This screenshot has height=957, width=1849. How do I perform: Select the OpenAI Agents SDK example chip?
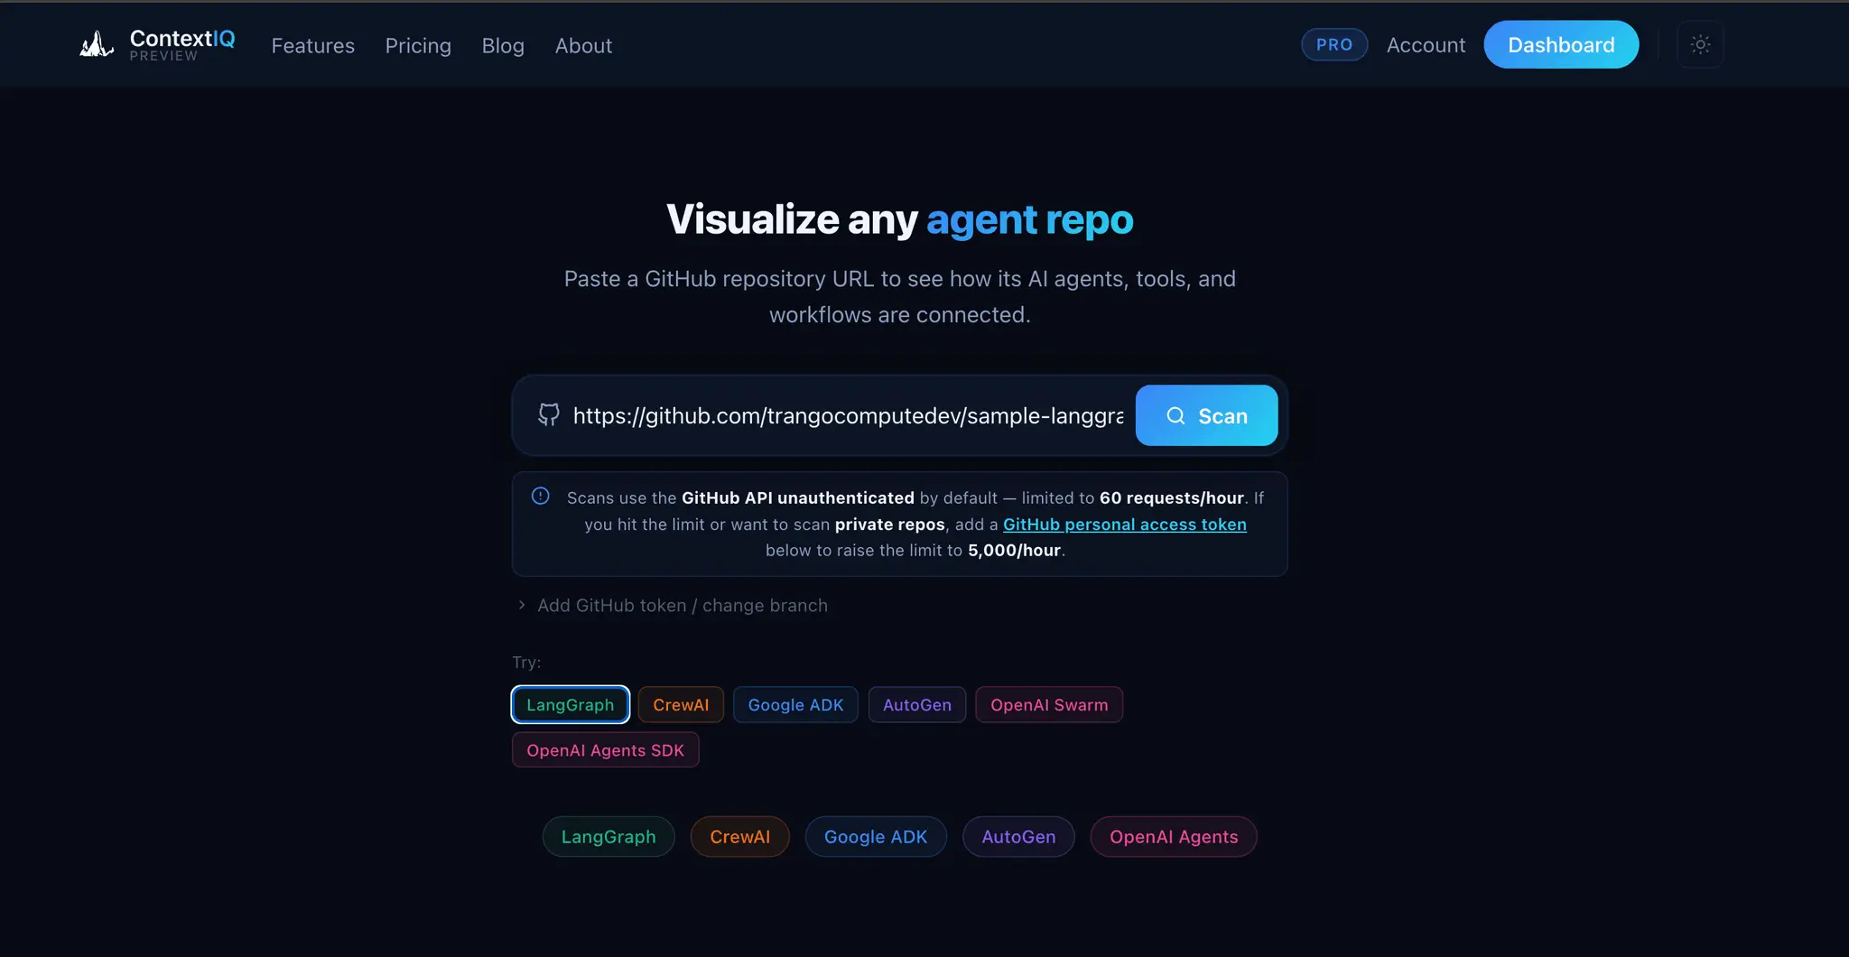pos(606,750)
